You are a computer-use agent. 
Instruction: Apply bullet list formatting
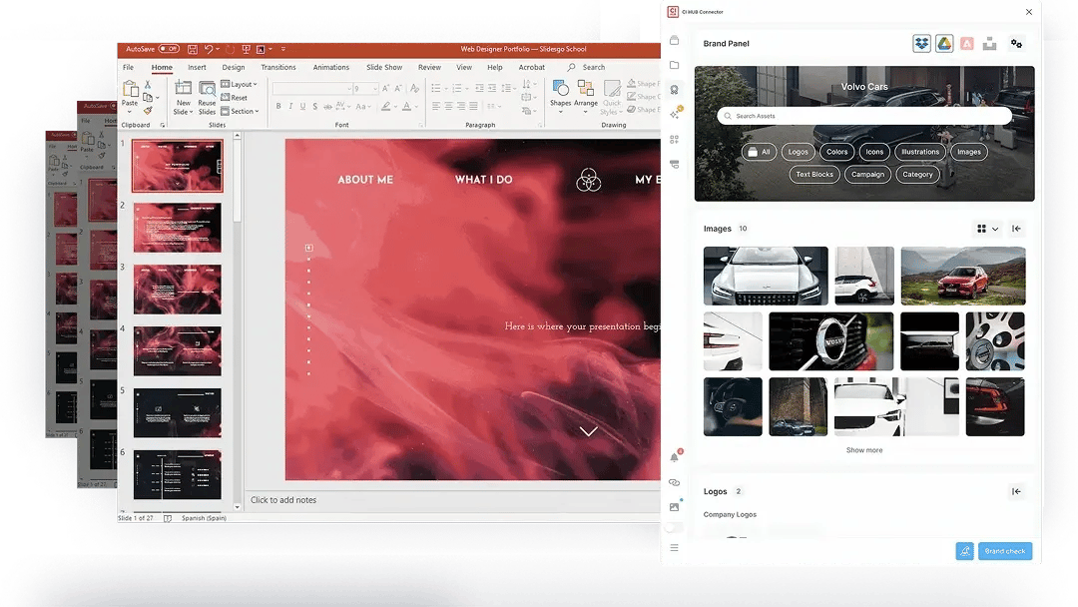point(436,88)
